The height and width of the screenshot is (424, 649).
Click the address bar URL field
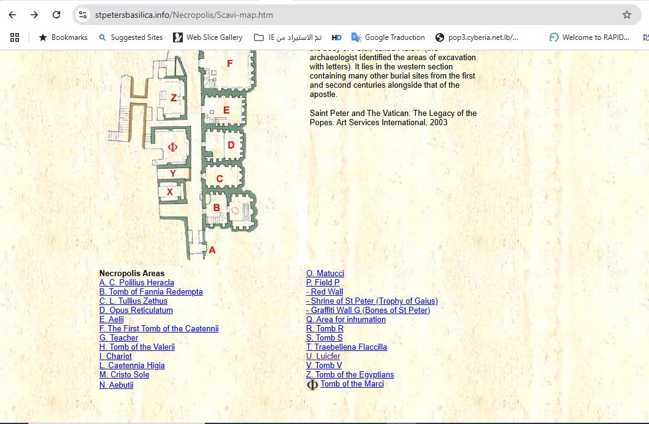click(x=344, y=15)
